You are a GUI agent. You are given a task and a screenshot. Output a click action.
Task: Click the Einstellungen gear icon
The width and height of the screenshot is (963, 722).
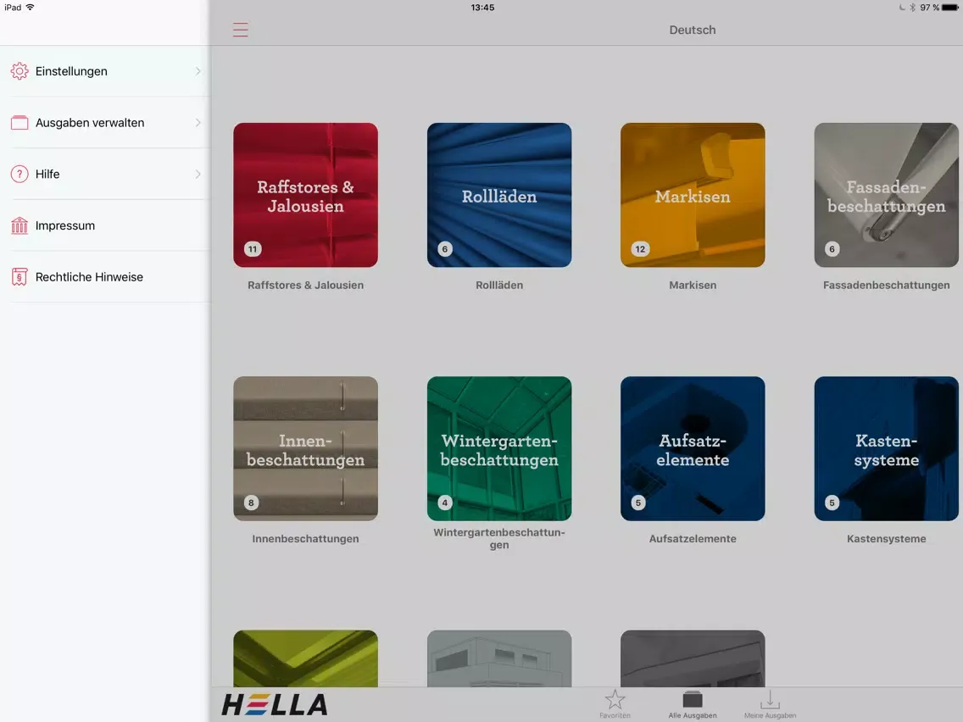pos(19,71)
